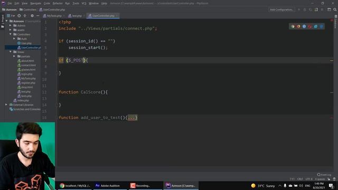Switch to the MyTests.php editor tab
The image size is (338, 190).
click(x=54, y=16)
